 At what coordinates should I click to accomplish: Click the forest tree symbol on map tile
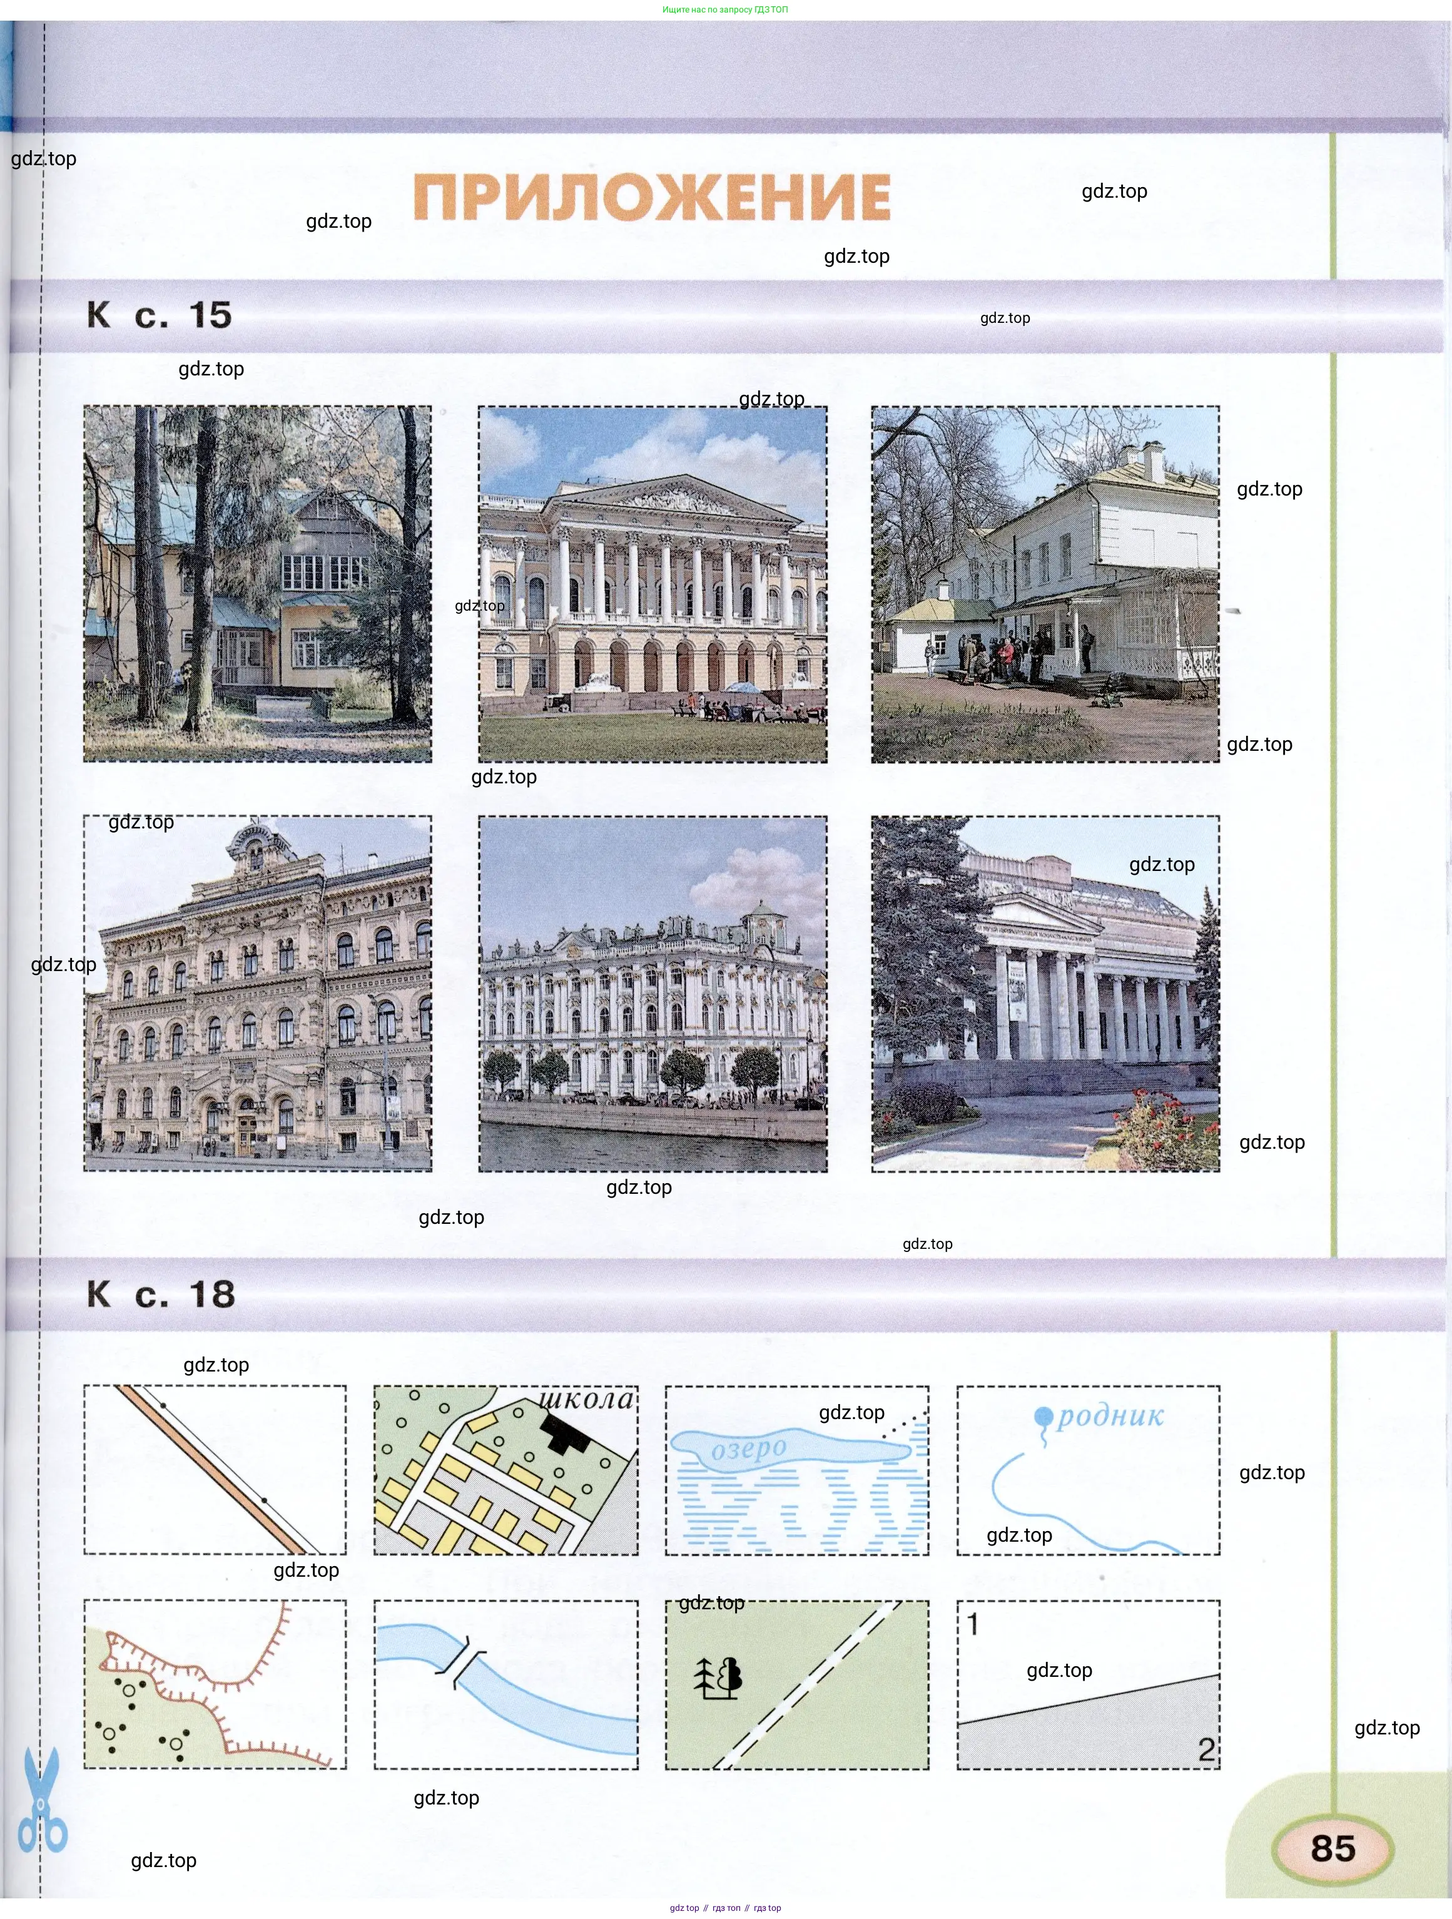pyautogui.click(x=718, y=1677)
